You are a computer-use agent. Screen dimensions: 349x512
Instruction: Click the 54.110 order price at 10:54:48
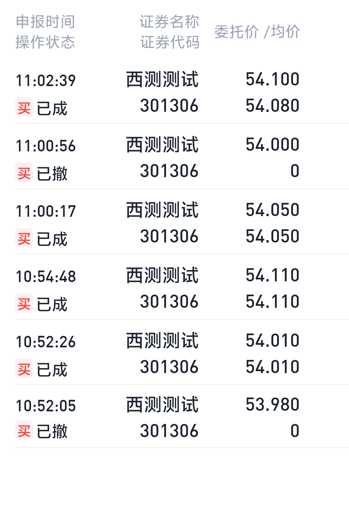[273, 275]
